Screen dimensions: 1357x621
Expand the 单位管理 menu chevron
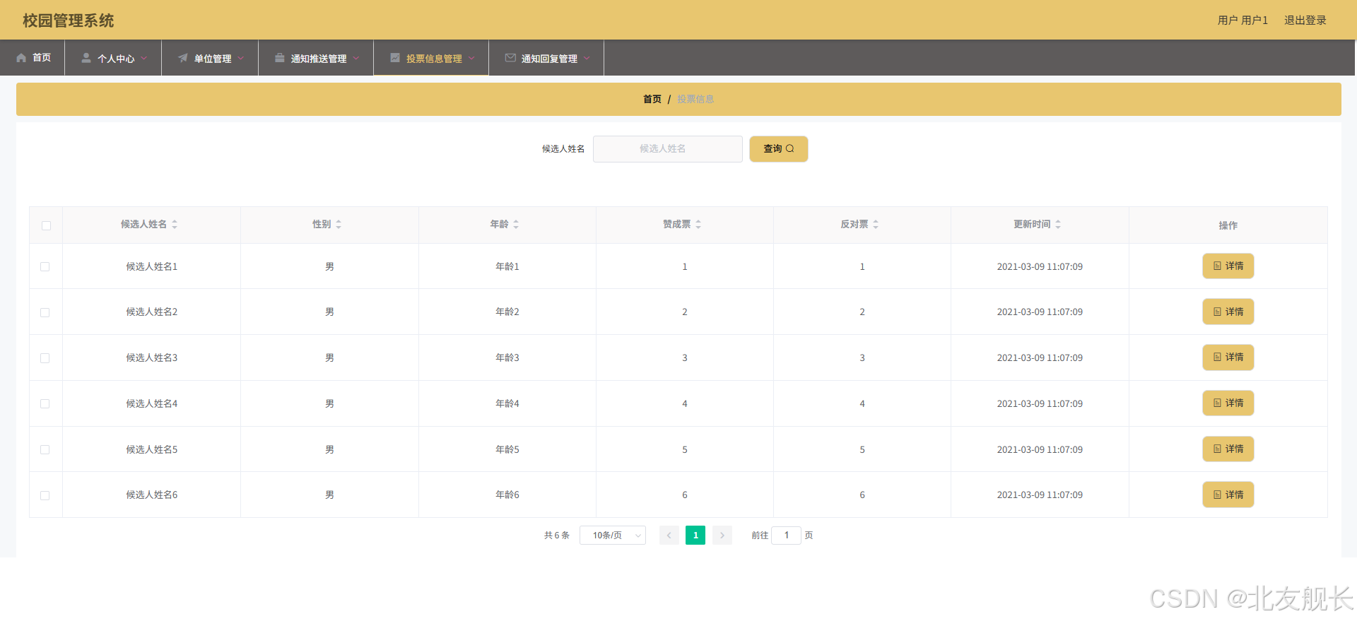click(241, 58)
